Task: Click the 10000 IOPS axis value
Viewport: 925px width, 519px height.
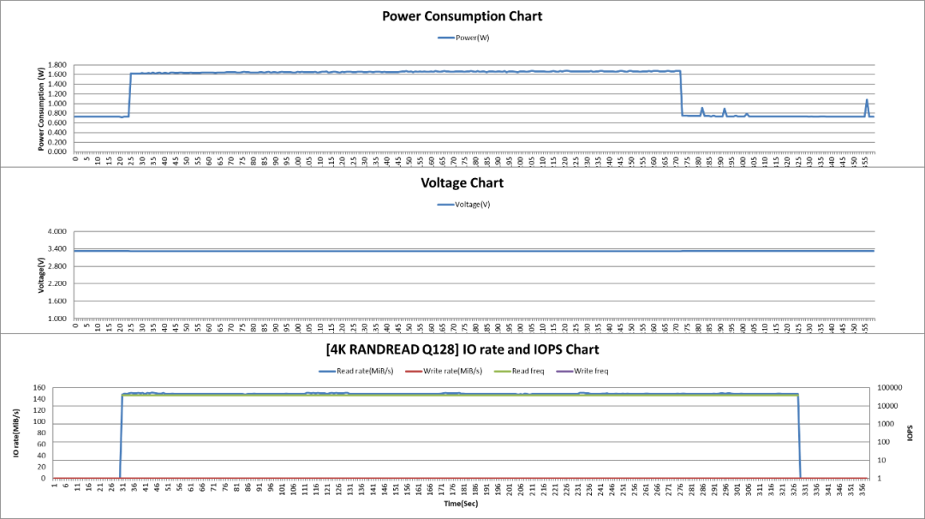Action: (887, 406)
